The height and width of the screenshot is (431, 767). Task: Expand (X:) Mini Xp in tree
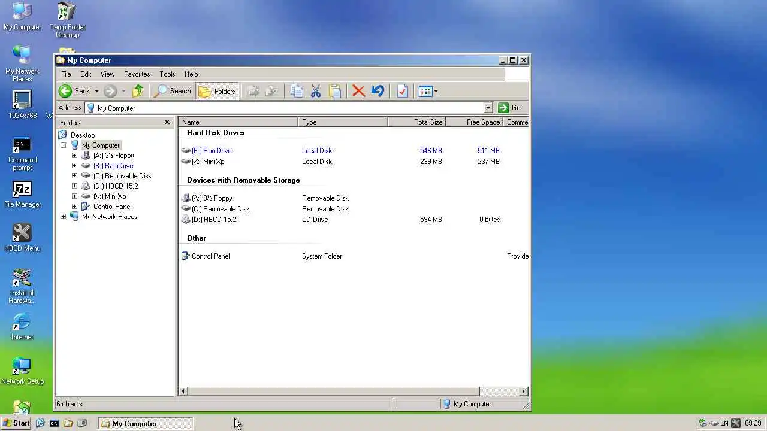(x=74, y=196)
